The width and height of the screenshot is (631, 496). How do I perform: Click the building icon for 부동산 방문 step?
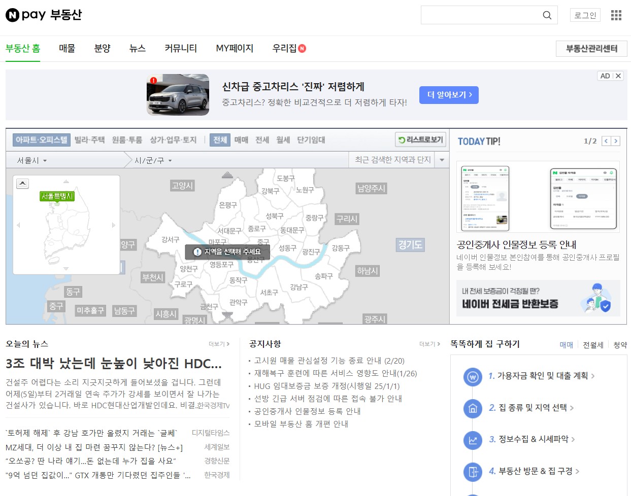(x=473, y=471)
